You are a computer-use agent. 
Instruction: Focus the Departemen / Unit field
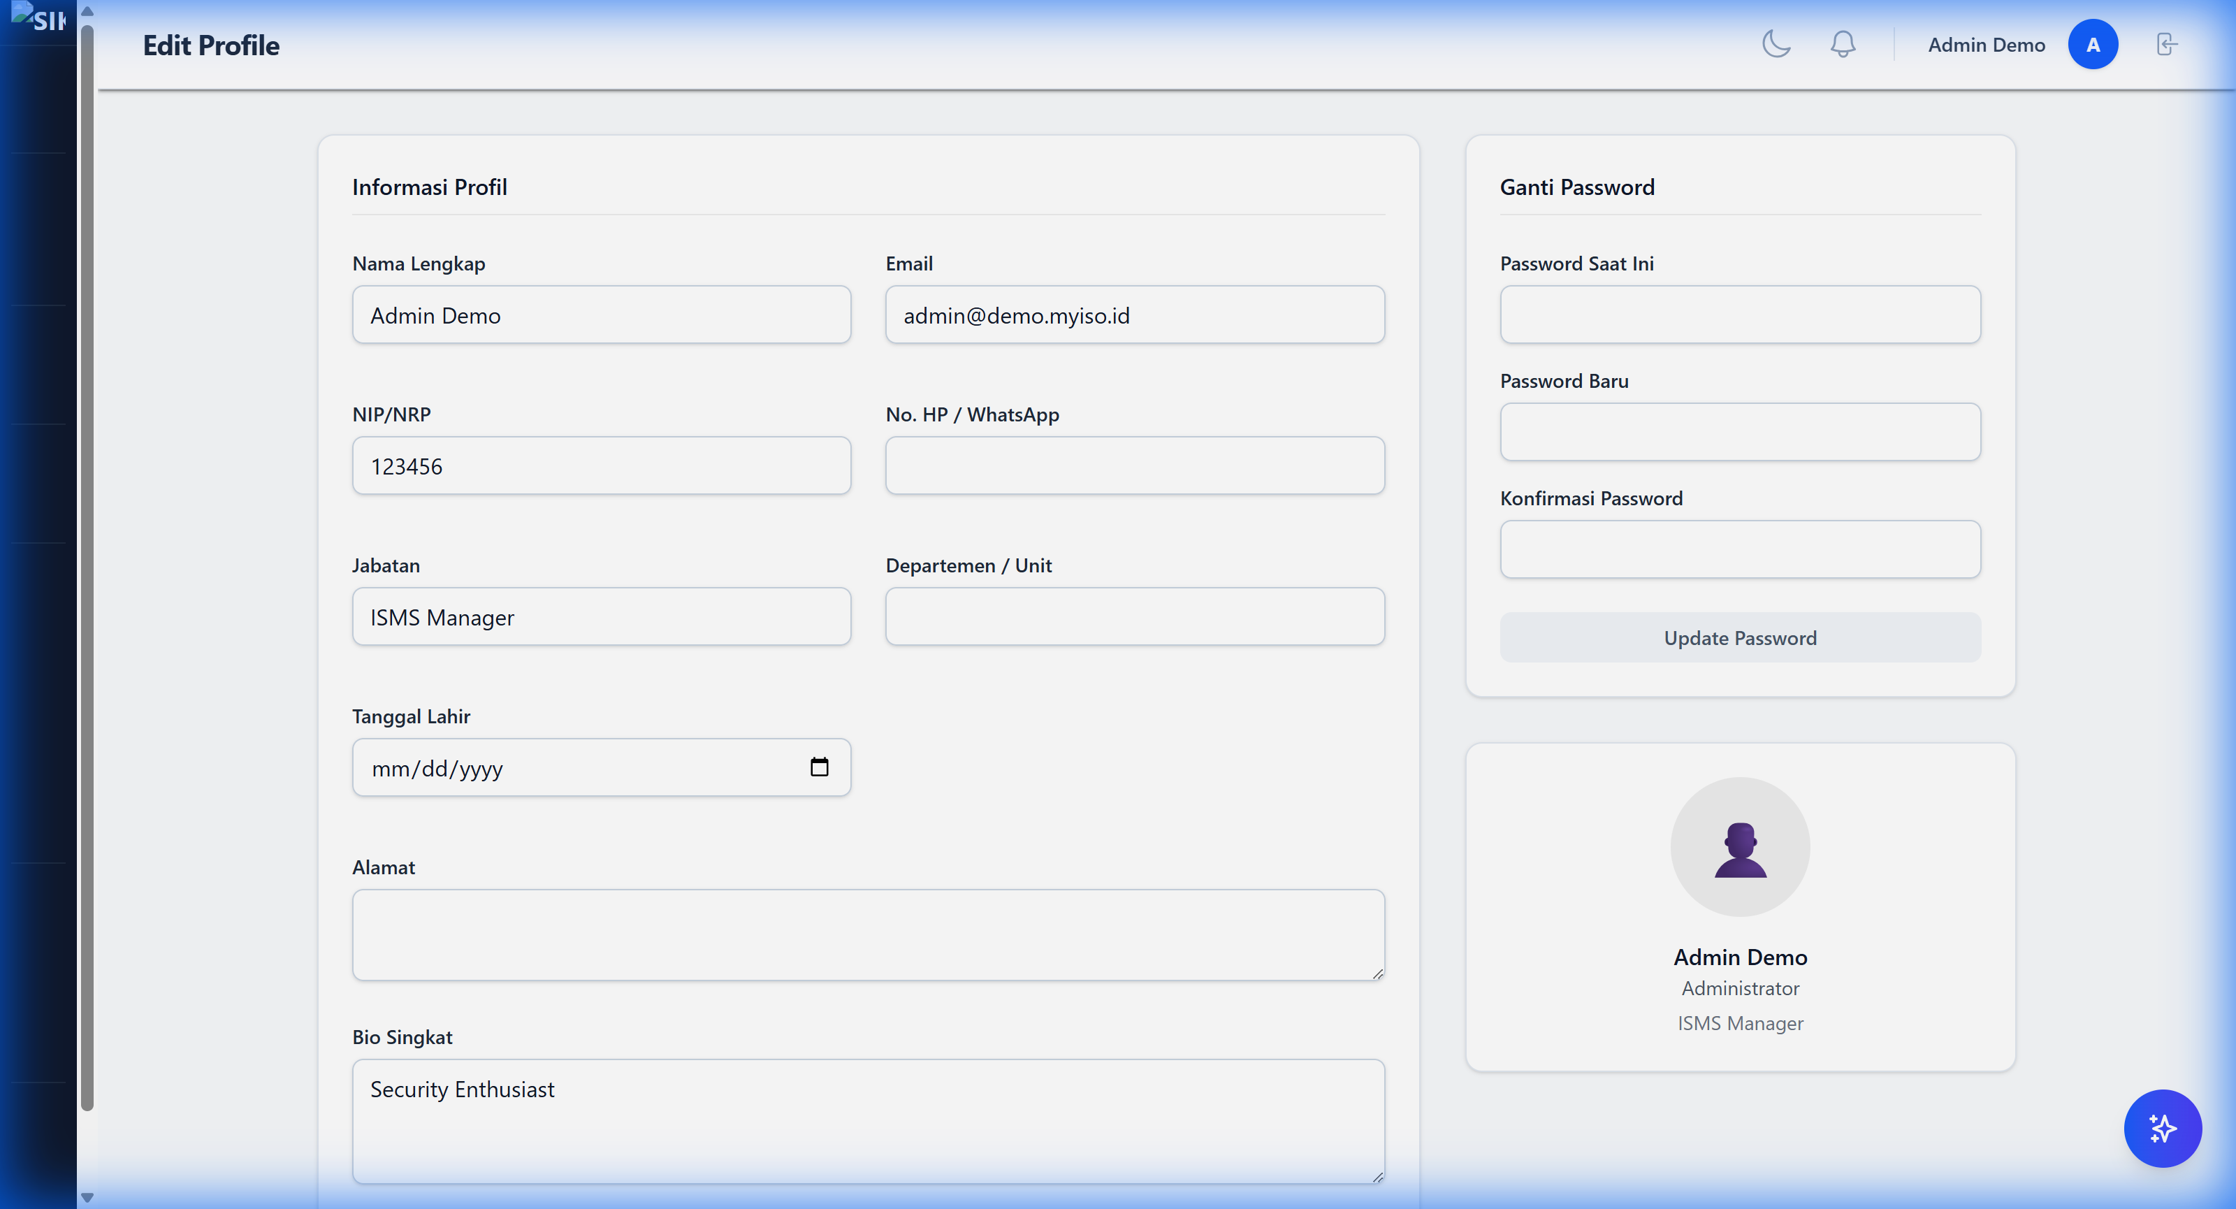click(1133, 616)
